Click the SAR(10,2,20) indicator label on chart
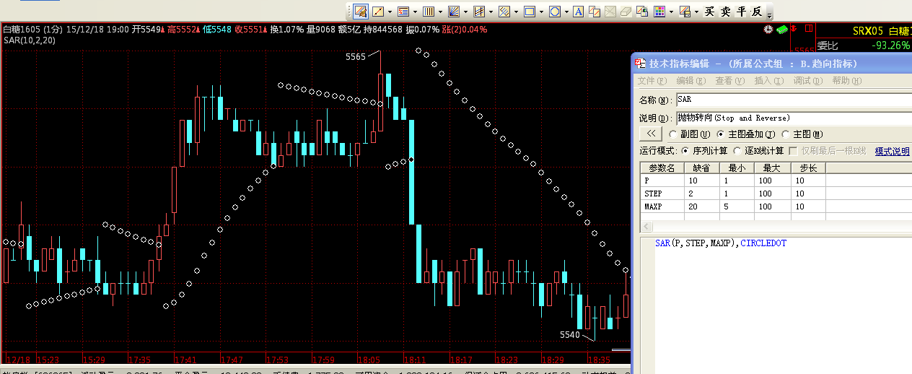Screen dimensions: 912x374 coord(29,40)
